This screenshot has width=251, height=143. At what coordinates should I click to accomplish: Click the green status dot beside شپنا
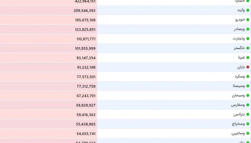[248, 58]
